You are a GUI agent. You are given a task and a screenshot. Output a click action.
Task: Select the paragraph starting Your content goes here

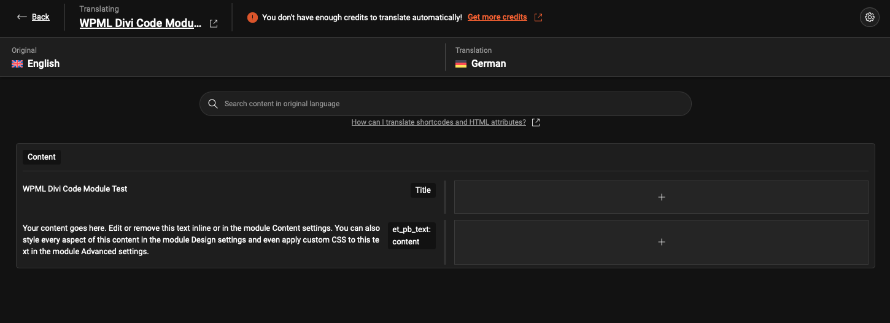[201, 239]
